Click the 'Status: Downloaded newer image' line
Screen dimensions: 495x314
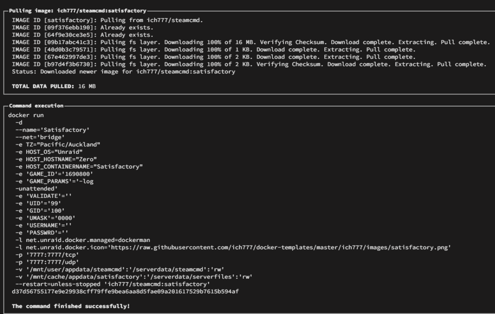tap(123, 72)
